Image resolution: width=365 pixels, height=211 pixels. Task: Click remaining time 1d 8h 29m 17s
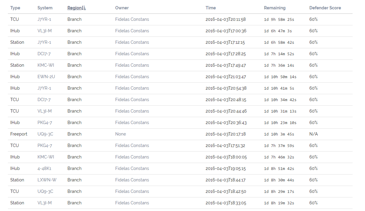click(x=279, y=191)
